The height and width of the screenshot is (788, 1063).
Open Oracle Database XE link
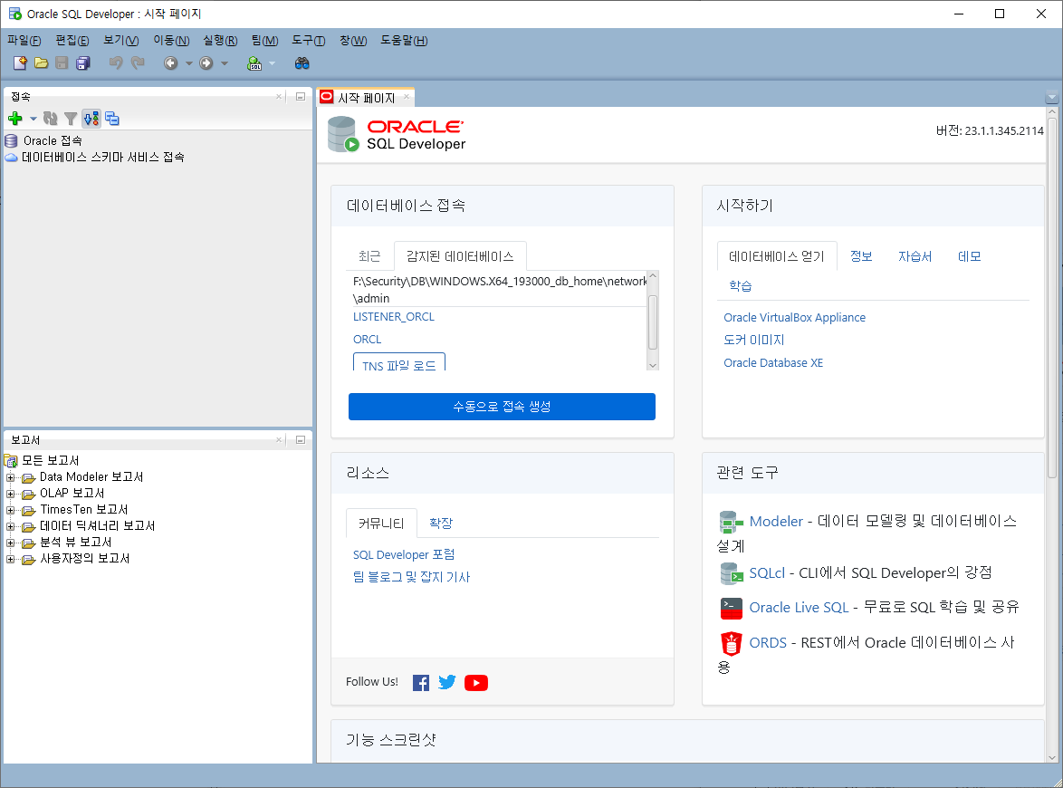click(x=773, y=363)
